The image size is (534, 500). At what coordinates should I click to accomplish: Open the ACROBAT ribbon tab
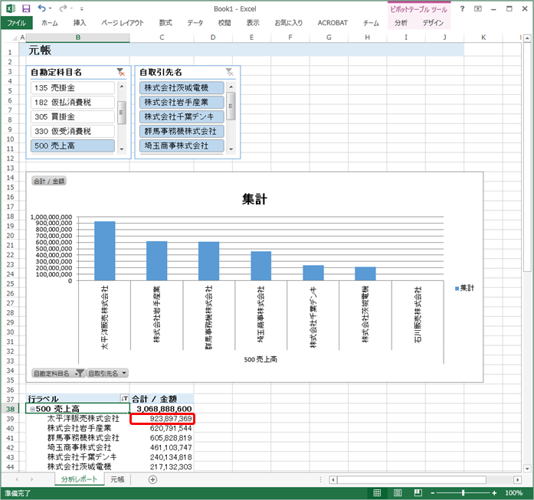coord(333,23)
